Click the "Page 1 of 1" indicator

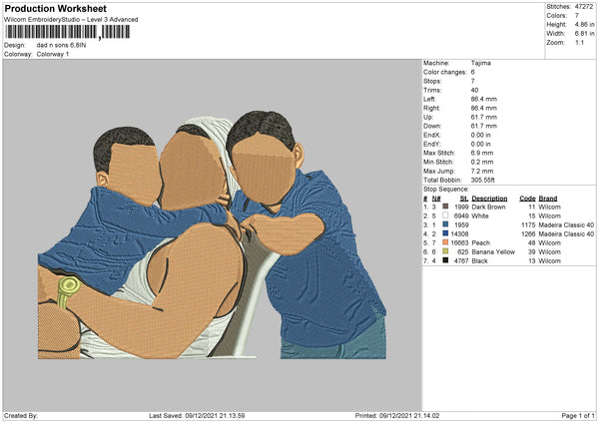578,416
